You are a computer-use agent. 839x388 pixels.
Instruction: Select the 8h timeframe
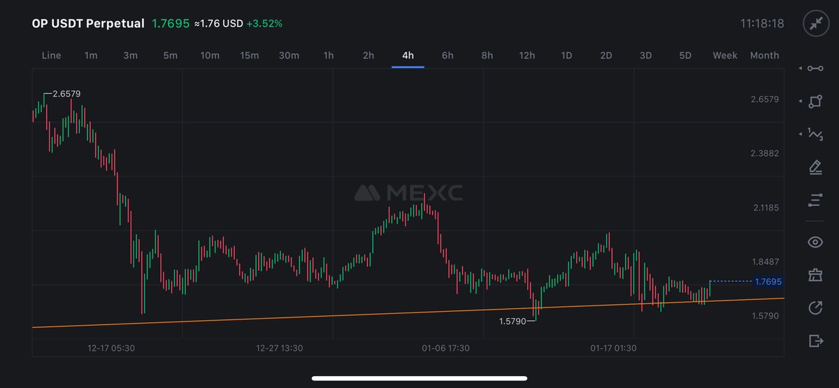pyautogui.click(x=487, y=55)
